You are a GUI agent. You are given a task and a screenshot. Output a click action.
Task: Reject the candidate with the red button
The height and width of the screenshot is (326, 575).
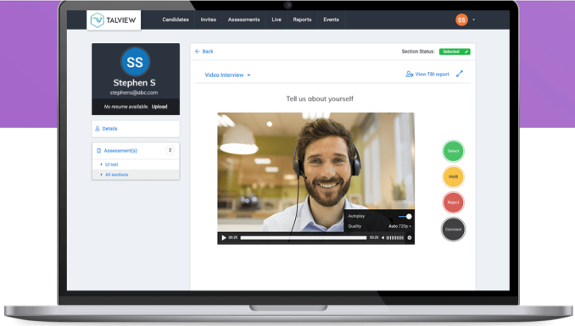453,202
